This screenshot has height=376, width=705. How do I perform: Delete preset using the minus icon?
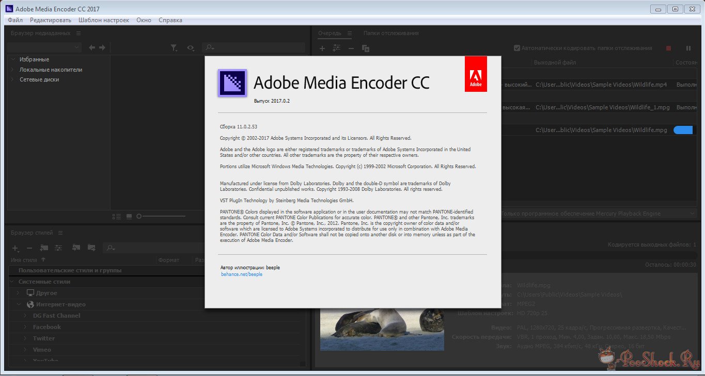[29, 248]
